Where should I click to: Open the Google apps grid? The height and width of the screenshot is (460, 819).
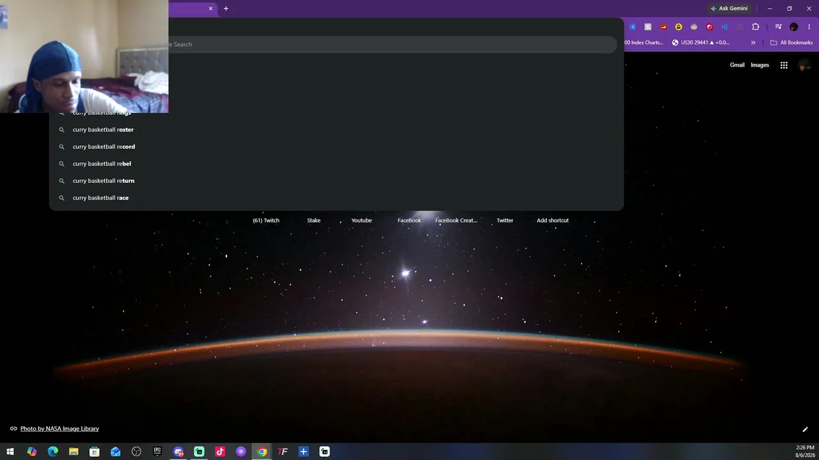point(784,65)
